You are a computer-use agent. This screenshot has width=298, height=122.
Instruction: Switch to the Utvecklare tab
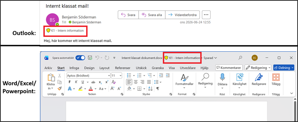tap(188, 68)
